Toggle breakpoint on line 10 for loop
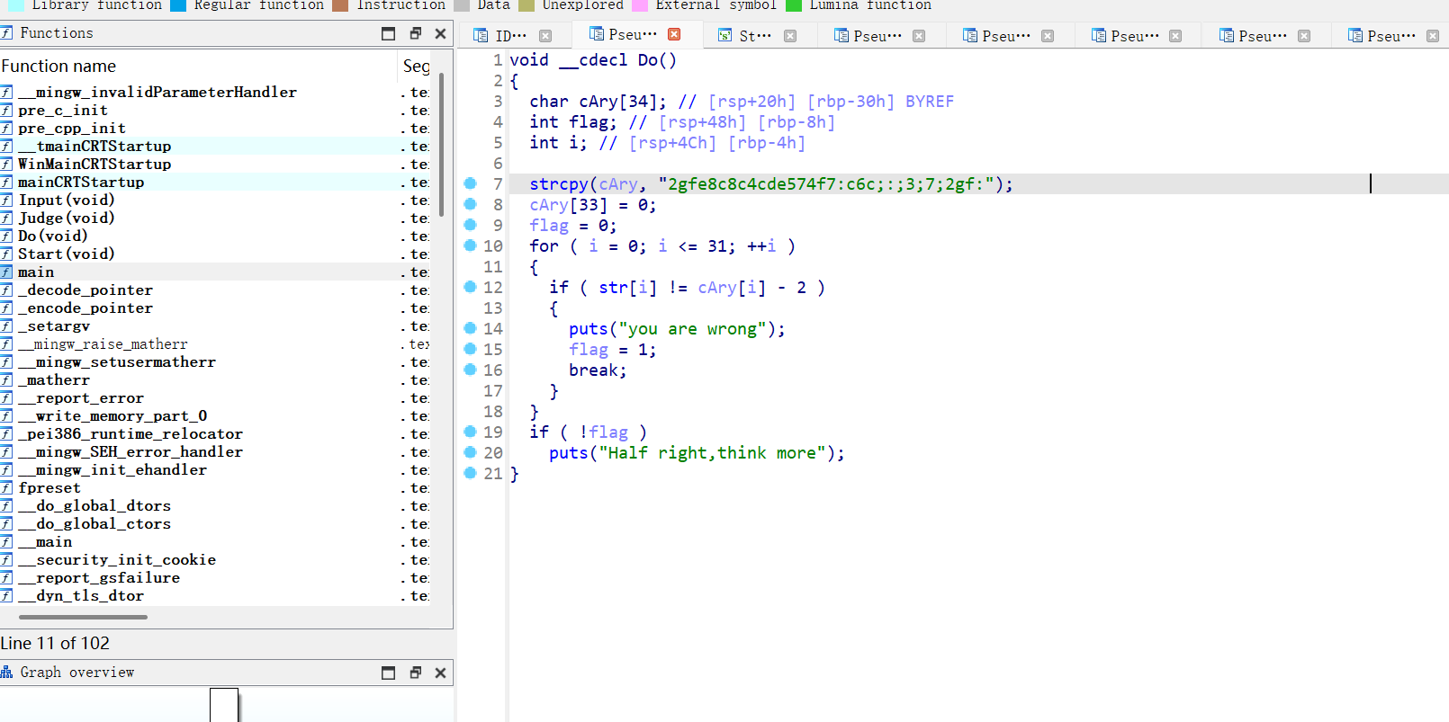Viewport: 1449px width, 722px height. [x=470, y=245]
